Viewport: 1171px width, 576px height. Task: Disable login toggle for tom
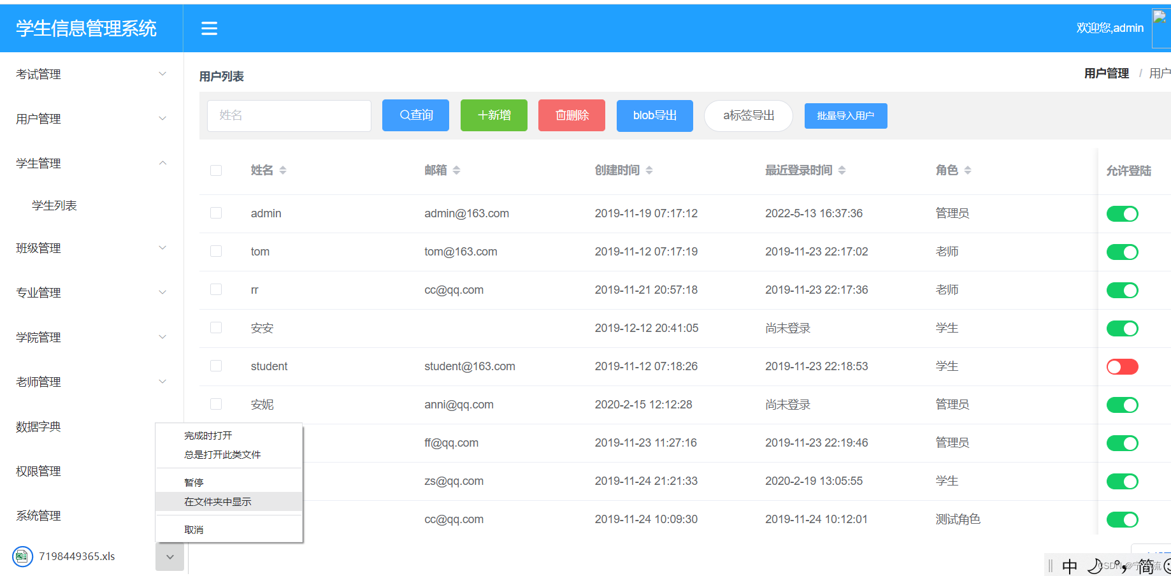(x=1122, y=252)
